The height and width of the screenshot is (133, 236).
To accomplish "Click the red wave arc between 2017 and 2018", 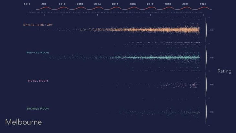I will click(x=159, y=8).
